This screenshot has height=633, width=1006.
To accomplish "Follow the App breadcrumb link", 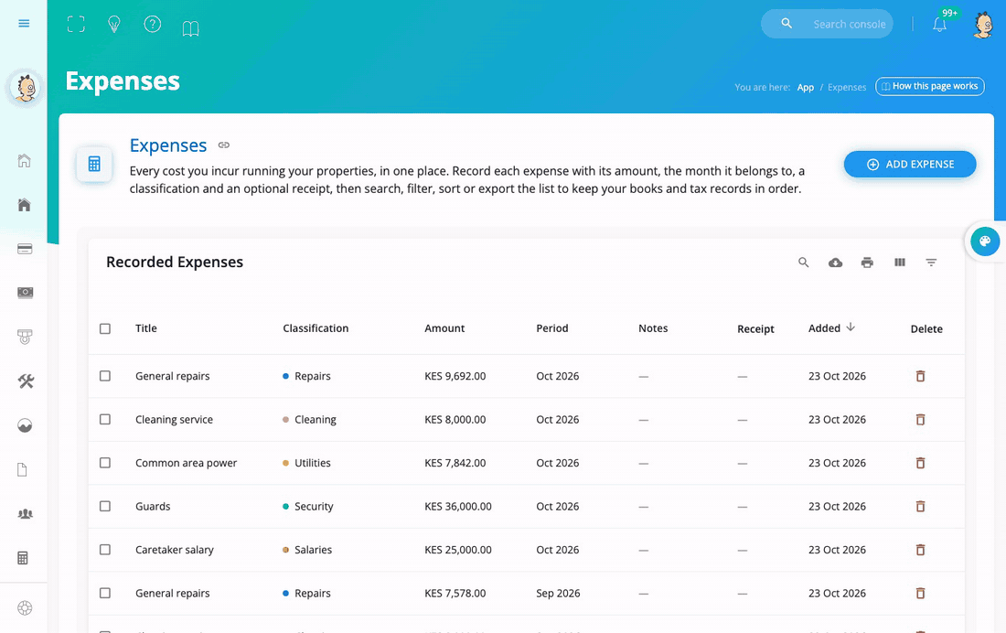I will point(805,87).
